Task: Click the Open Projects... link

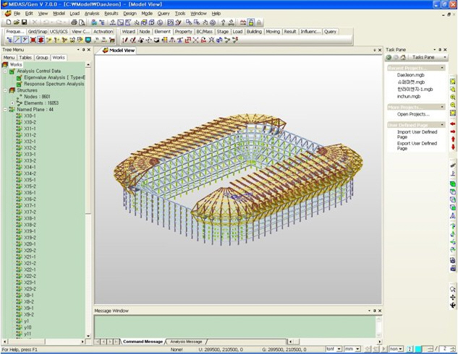Action: click(x=413, y=114)
